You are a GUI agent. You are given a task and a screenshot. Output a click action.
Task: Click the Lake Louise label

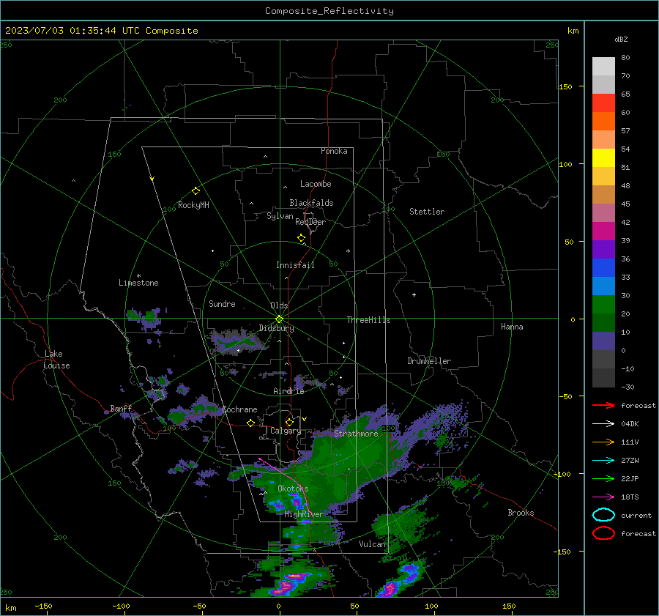tap(56, 360)
